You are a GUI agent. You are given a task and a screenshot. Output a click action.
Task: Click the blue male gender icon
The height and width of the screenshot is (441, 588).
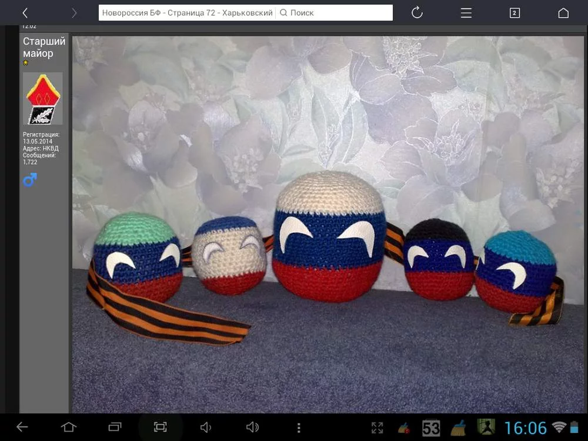pos(29,179)
